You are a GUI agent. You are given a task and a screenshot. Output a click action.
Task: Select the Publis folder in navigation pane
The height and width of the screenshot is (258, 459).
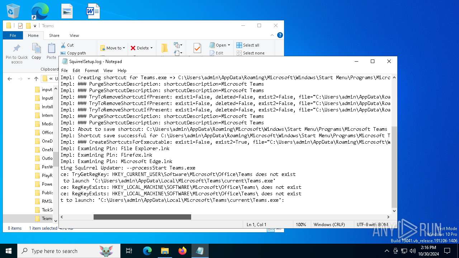click(x=44, y=193)
